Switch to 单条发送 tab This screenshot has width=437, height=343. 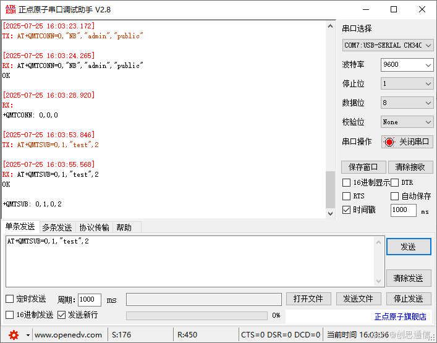click(20, 227)
